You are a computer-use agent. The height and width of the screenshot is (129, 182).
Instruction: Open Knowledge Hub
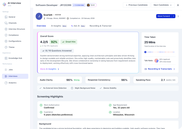pos(15,58)
